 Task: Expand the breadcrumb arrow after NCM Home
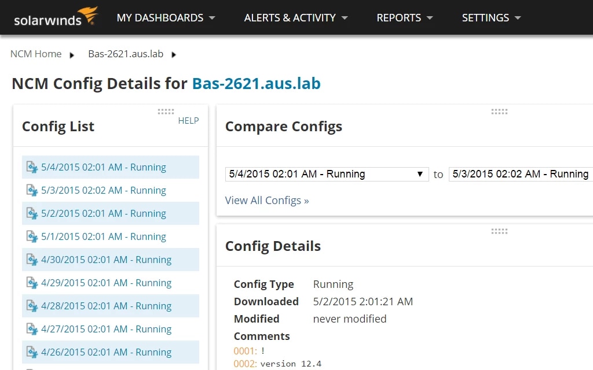72,54
